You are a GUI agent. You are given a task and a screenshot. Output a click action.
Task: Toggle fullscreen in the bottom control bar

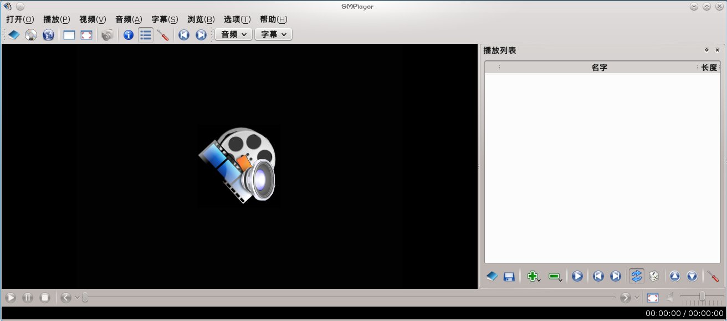(x=653, y=298)
